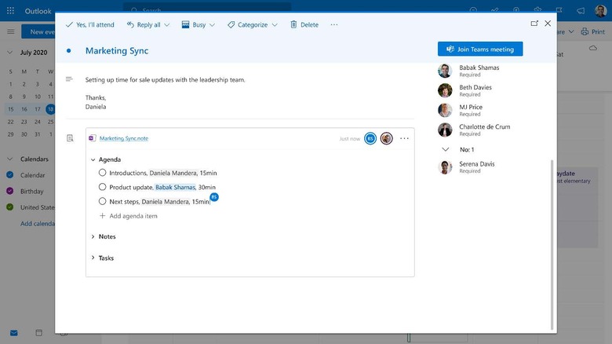Click the attendee list scrollbar

click(552, 244)
